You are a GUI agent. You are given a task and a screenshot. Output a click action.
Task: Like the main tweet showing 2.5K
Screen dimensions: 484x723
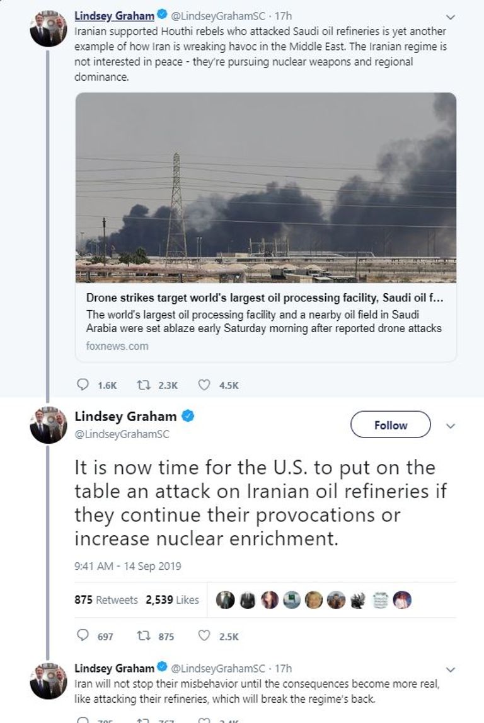tap(204, 636)
